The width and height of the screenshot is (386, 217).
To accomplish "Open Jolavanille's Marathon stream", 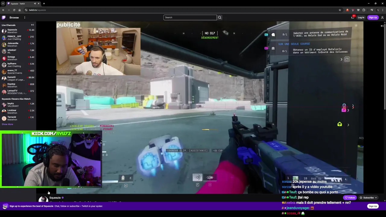I will (18, 45).
